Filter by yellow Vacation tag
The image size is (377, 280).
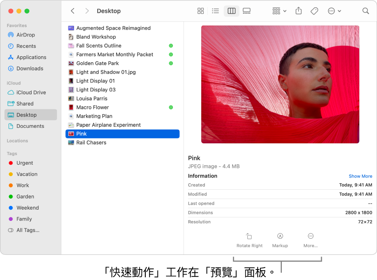tap(30, 174)
